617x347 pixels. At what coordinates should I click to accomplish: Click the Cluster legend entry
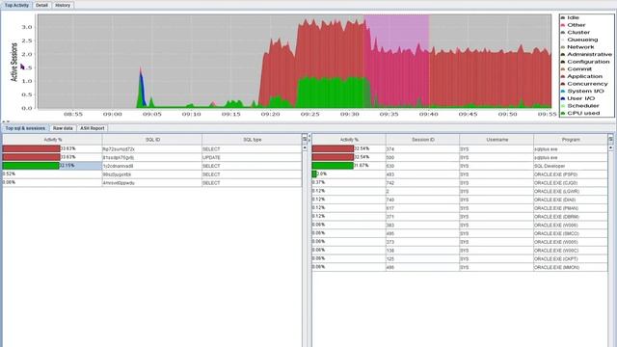pos(575,32)
